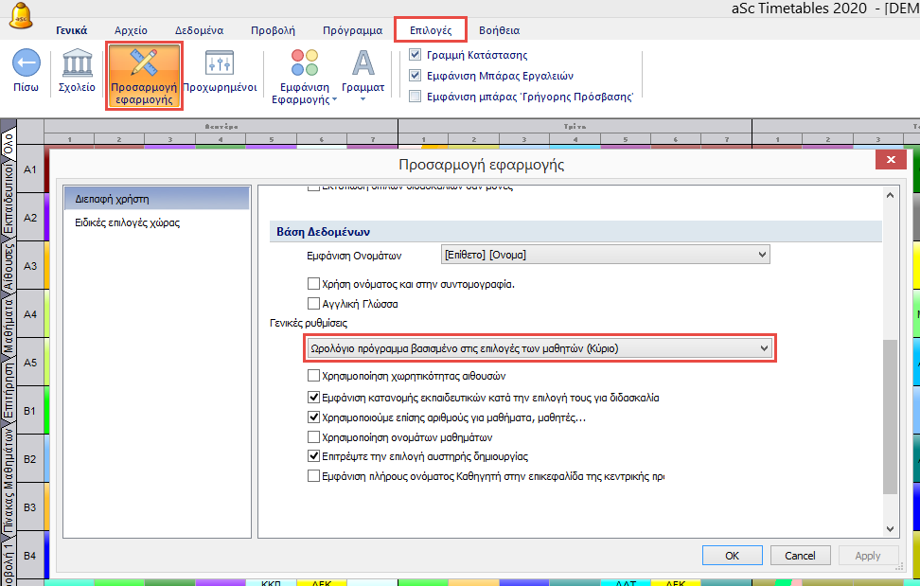This screenshot has height=586, width=920.
Task: Expand the Γραμματ dropdown arrow
Action: point(363,99)
